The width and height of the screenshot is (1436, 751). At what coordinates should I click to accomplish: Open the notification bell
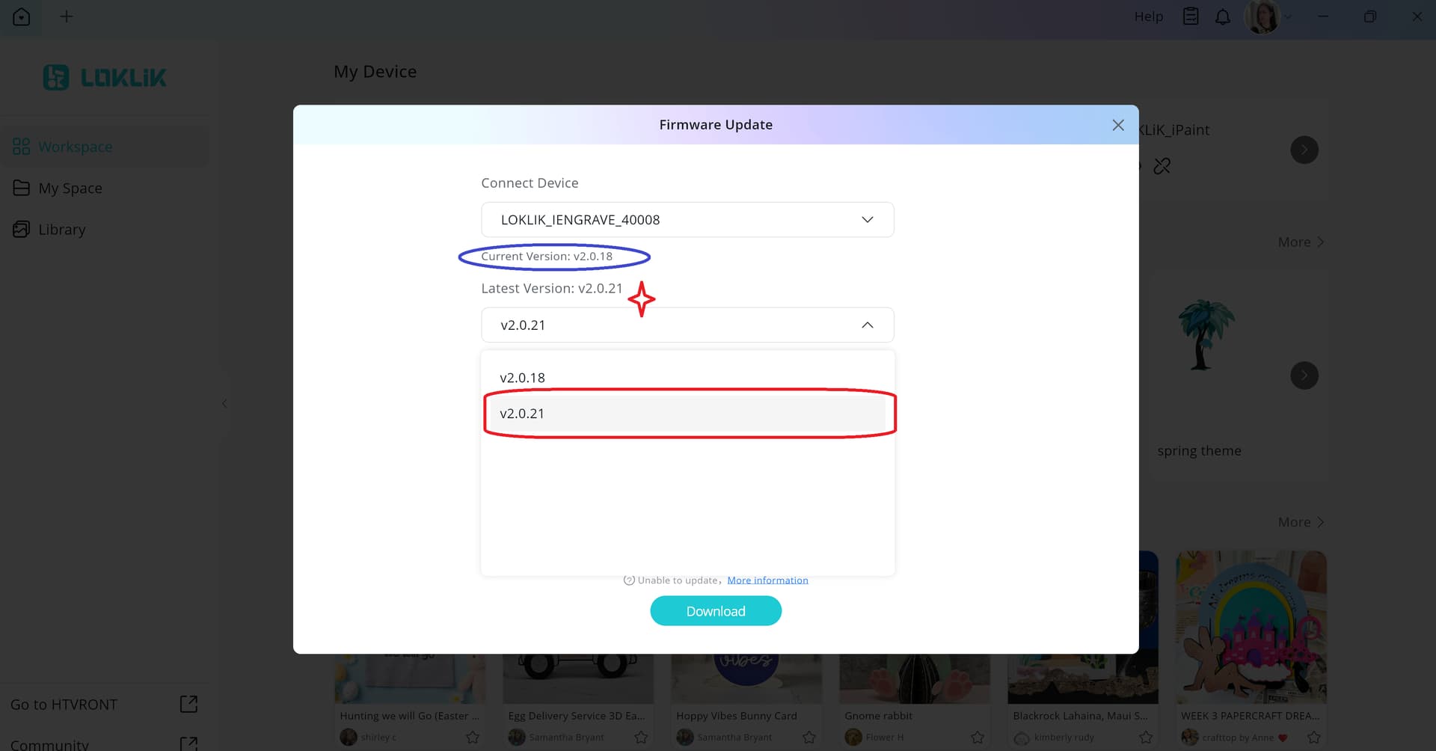[1223, 16]
